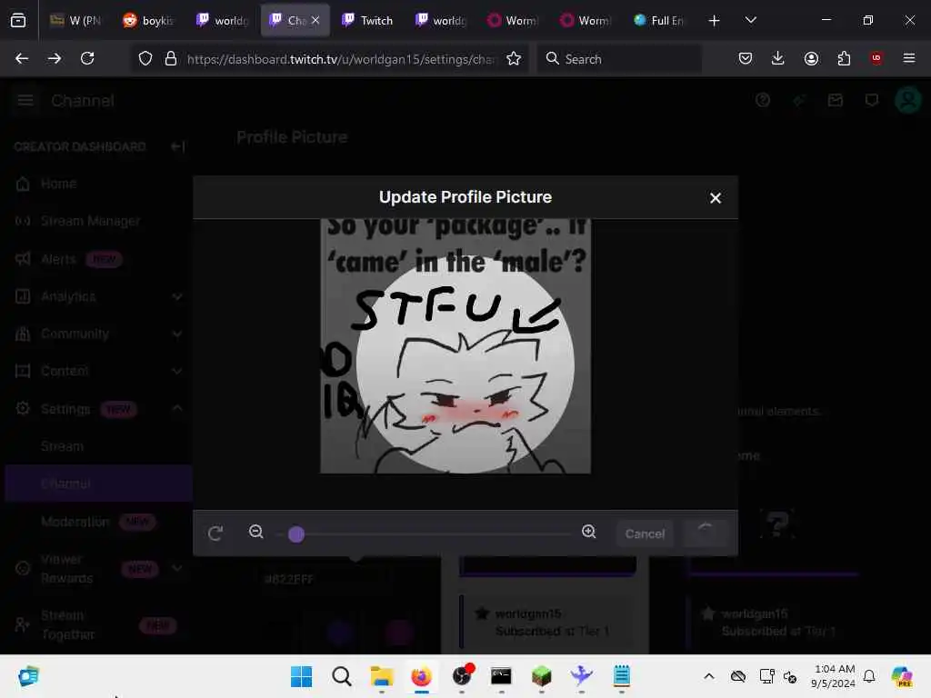Viewport: 931px width, 698px height.
Task: Open File Explorer from taskbar
Action: (x=381, y=676)
